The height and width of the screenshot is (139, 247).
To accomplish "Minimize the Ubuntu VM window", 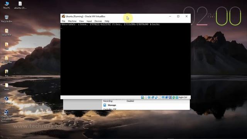I will [170, 16].
